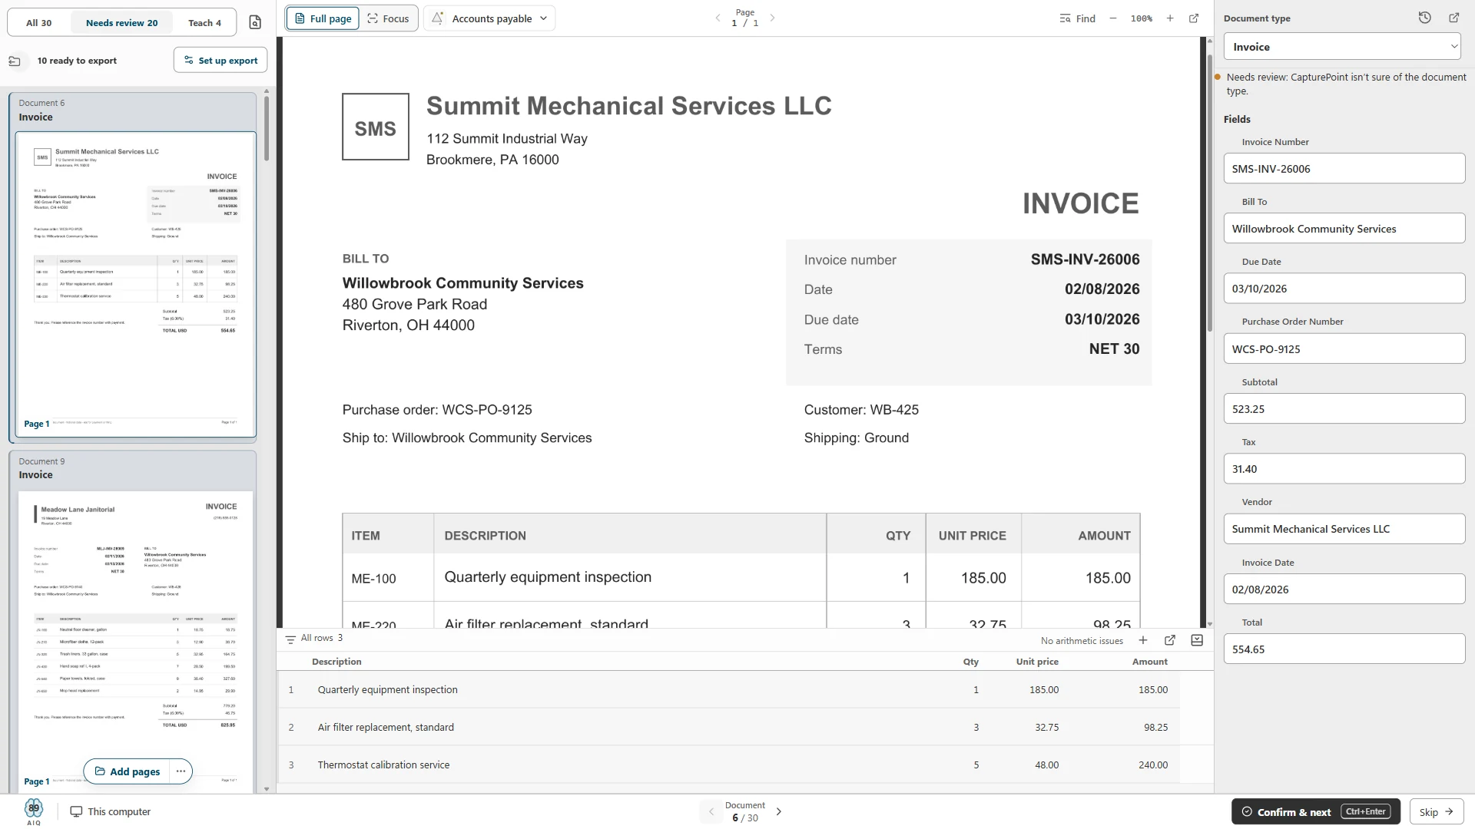Click the Purchase Order Number field
Viewport: 1475px width, 829px height.
[1344, 348]
